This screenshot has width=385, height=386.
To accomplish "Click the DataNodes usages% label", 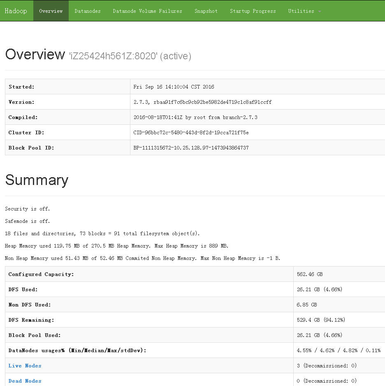I will pos(77,351).
